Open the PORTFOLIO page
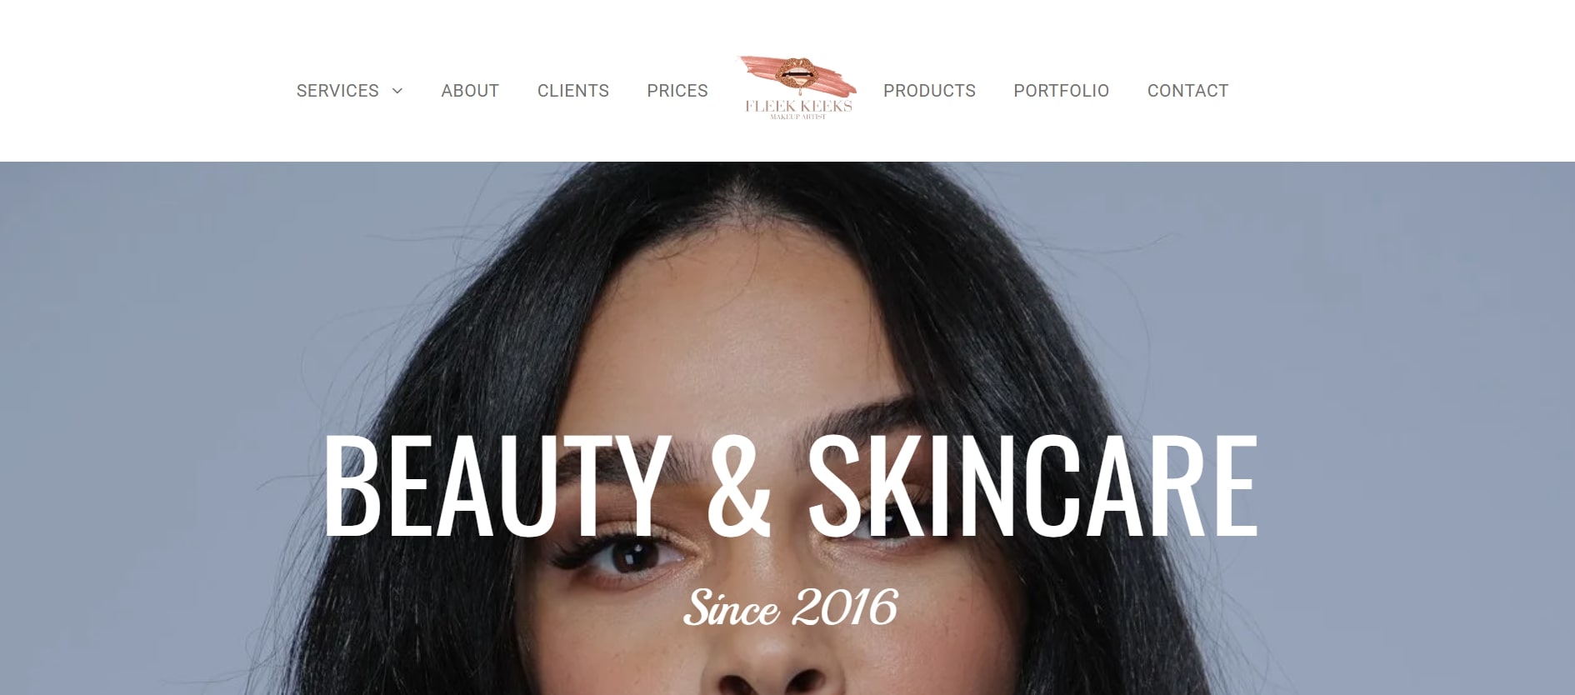Viewport: 1575px width, 695px height. pos(1061,91)
